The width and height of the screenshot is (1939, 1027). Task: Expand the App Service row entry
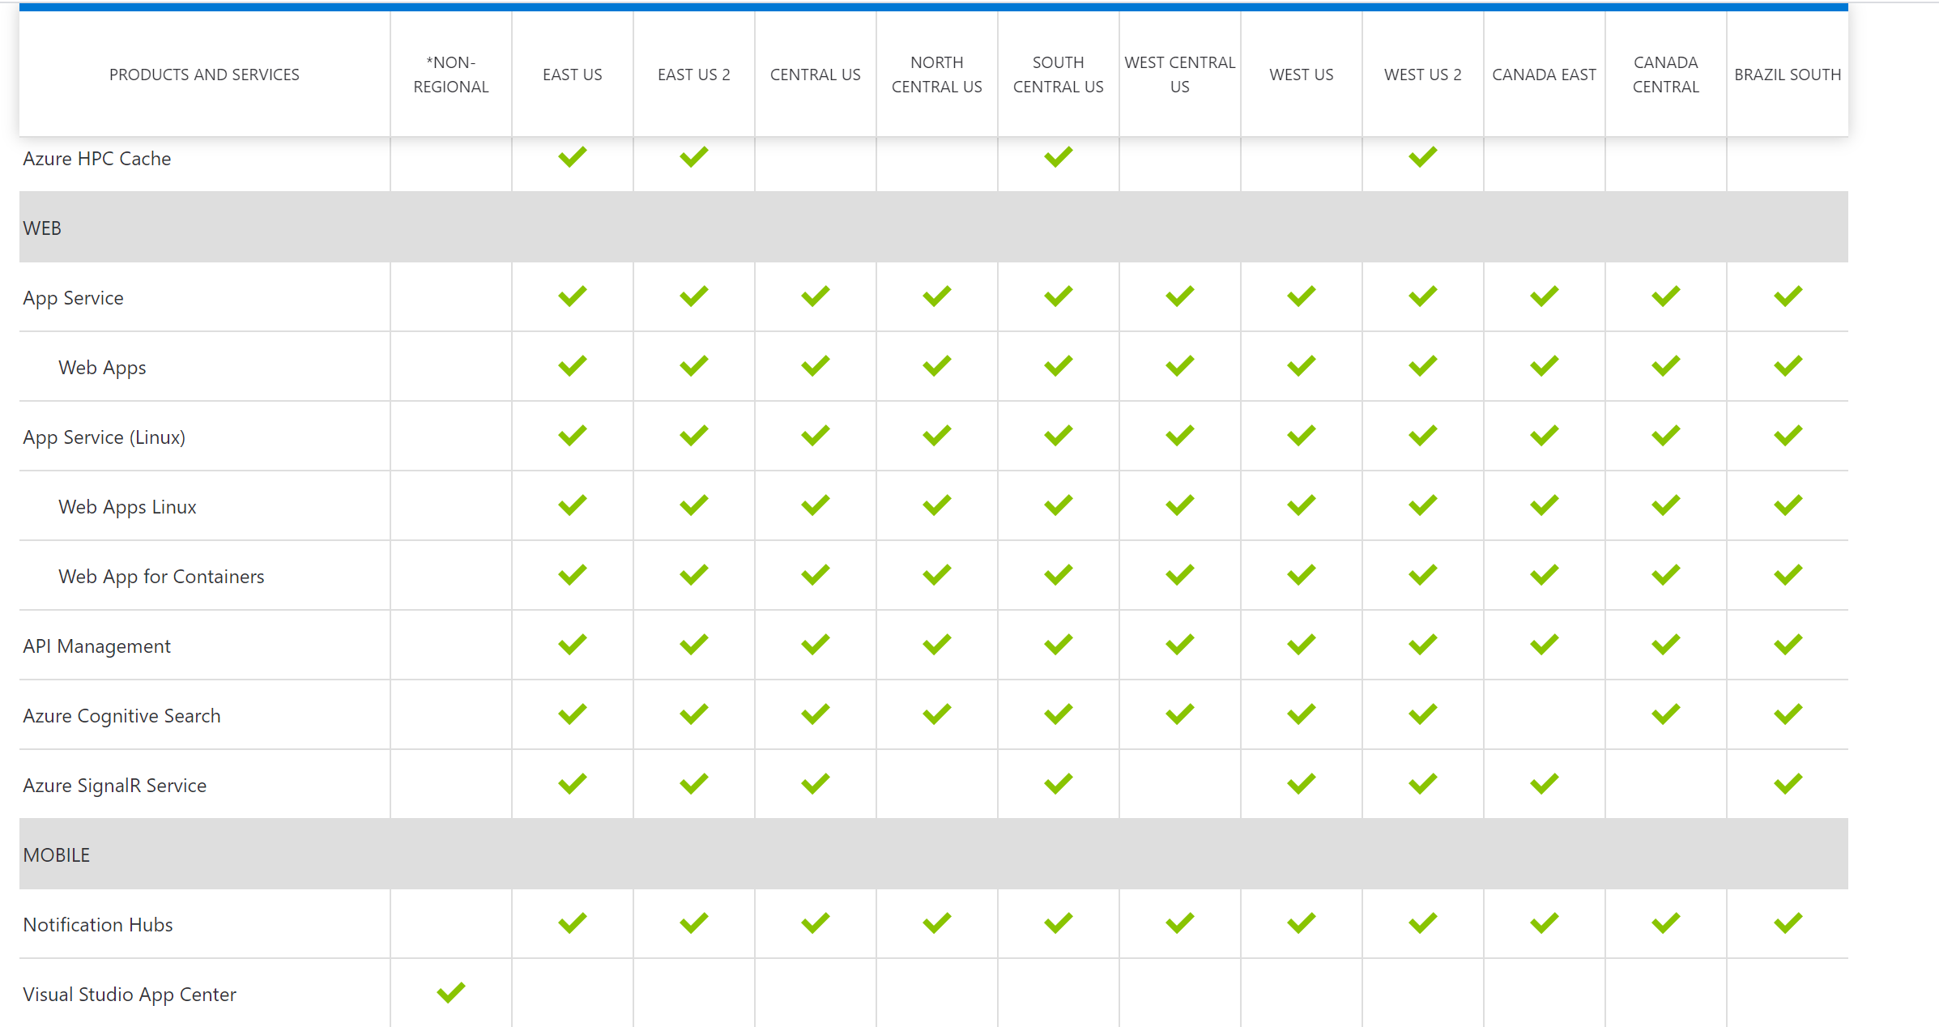pos(74,297)
